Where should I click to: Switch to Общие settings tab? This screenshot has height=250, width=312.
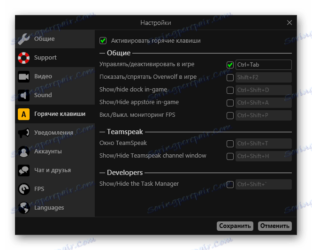pos(55,39)
